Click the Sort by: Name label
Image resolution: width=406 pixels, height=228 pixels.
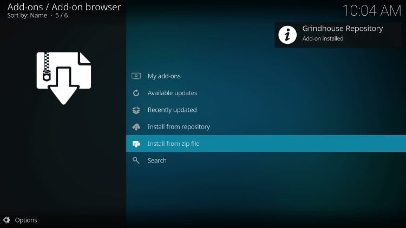27,16
